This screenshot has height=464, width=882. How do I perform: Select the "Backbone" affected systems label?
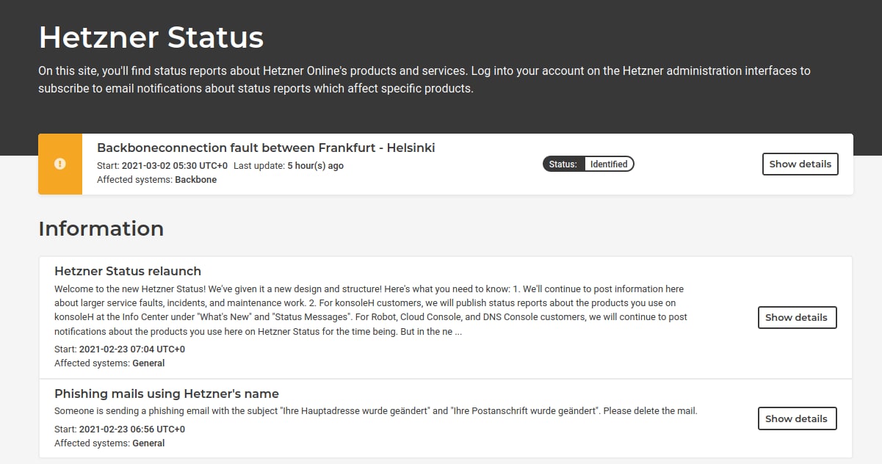pos(196,180)
